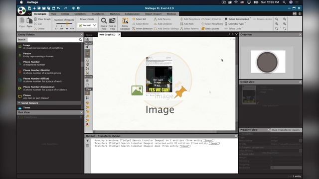Click the Add Parents button

click(162, 19)
